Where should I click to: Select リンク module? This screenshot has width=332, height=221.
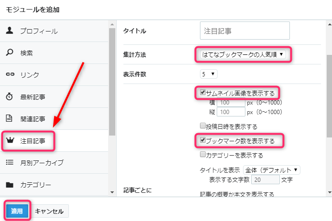coord(54,75)
